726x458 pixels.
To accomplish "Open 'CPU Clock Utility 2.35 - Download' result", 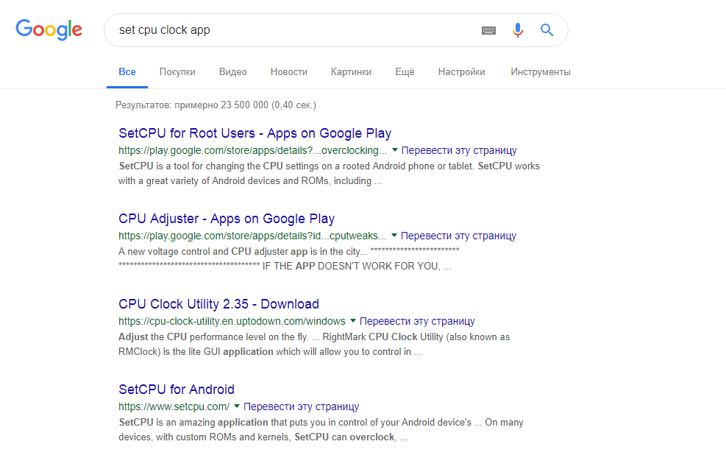I will [x=218, y=303].
